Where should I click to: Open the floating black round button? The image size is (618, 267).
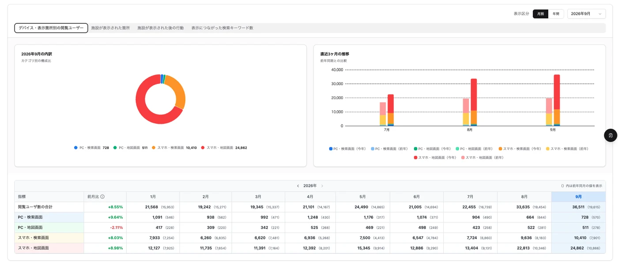[x=610, y=135]
